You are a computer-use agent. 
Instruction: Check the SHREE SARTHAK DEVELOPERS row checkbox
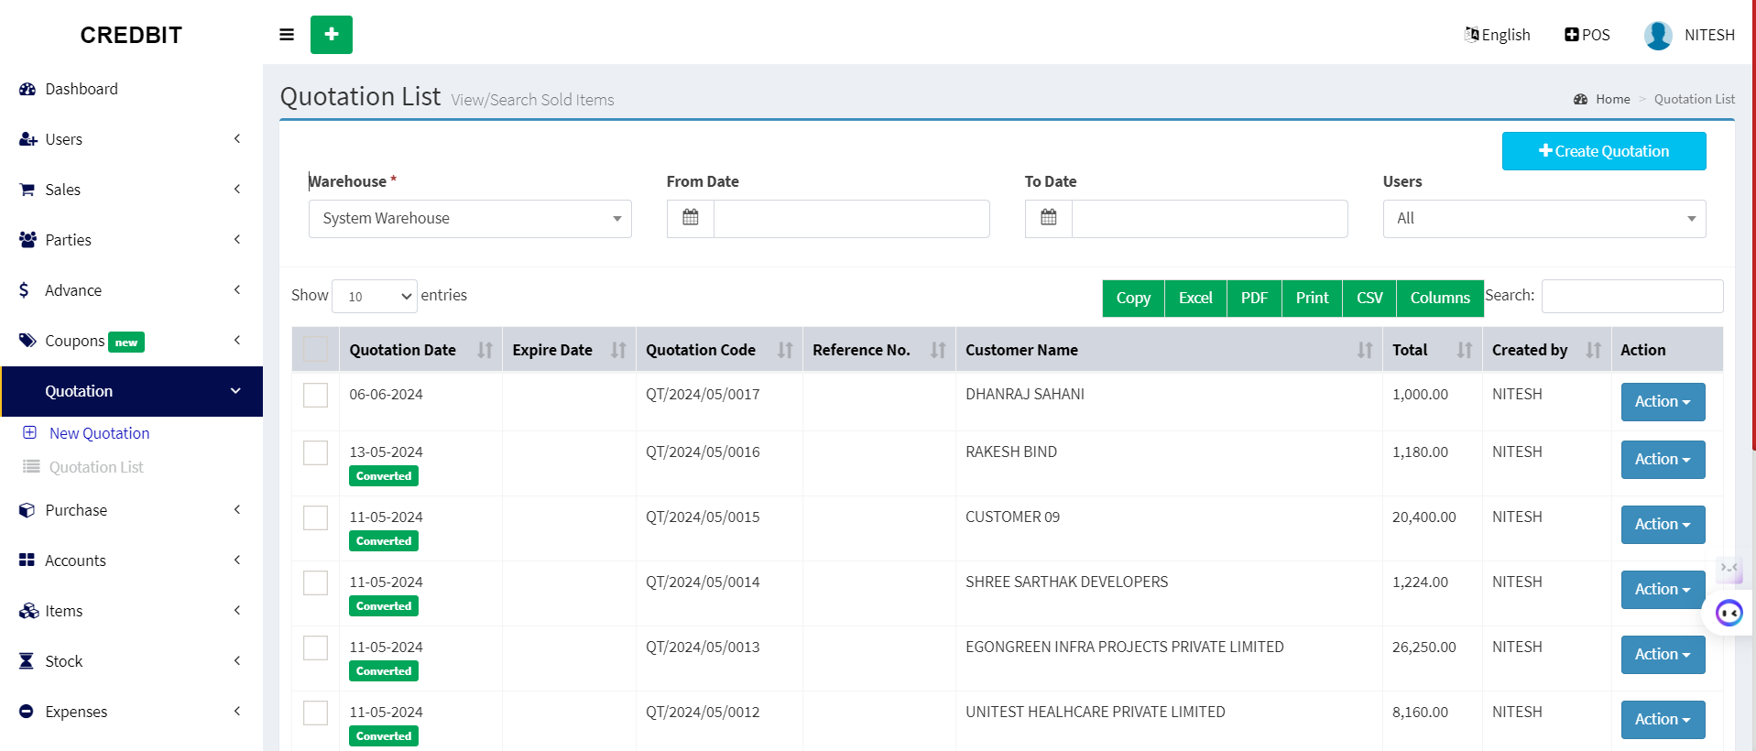[x=315, y=582]
